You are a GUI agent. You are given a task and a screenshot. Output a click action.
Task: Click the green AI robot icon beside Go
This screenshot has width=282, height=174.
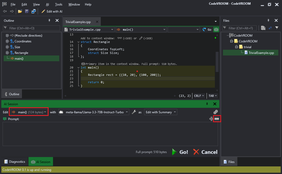tap(216, 30)
